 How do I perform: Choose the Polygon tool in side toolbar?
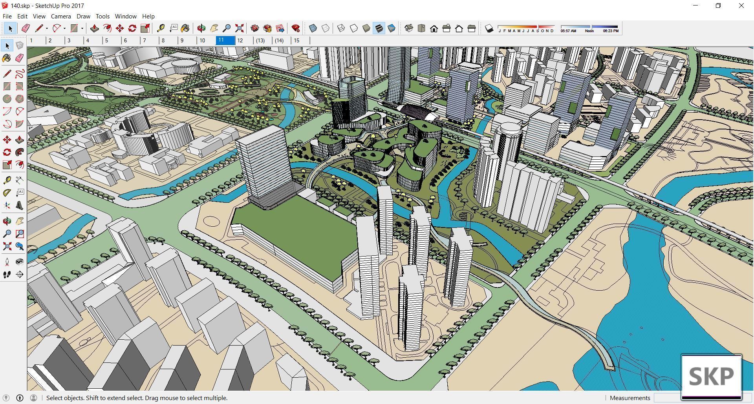coord(20,99)
